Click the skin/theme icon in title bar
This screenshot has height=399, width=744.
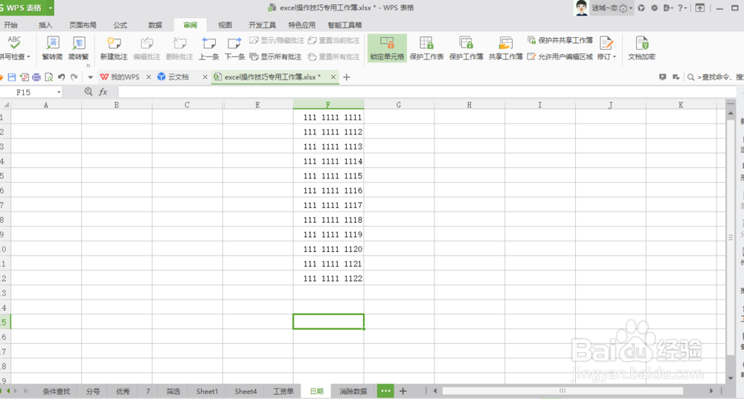click(x=641, y=8)
